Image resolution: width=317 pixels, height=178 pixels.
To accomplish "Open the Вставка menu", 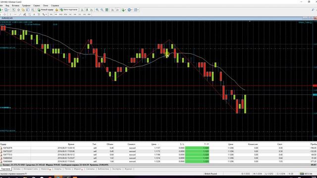I will (15, 5).
